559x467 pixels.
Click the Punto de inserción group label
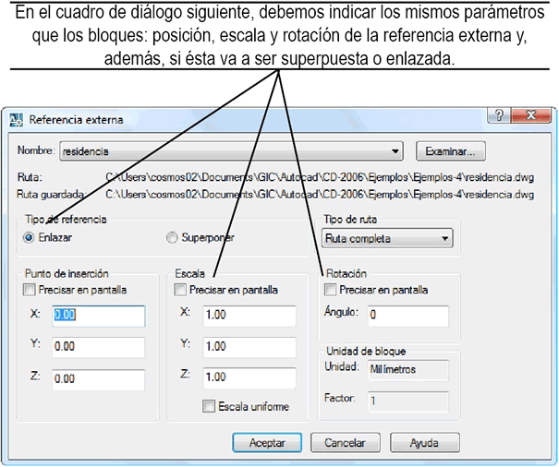(67, 273)
